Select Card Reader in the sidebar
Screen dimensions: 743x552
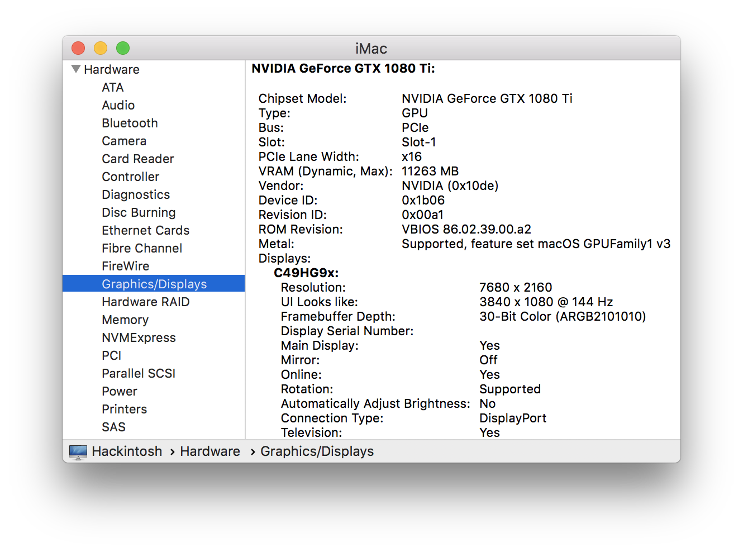(x=138, y=159)
